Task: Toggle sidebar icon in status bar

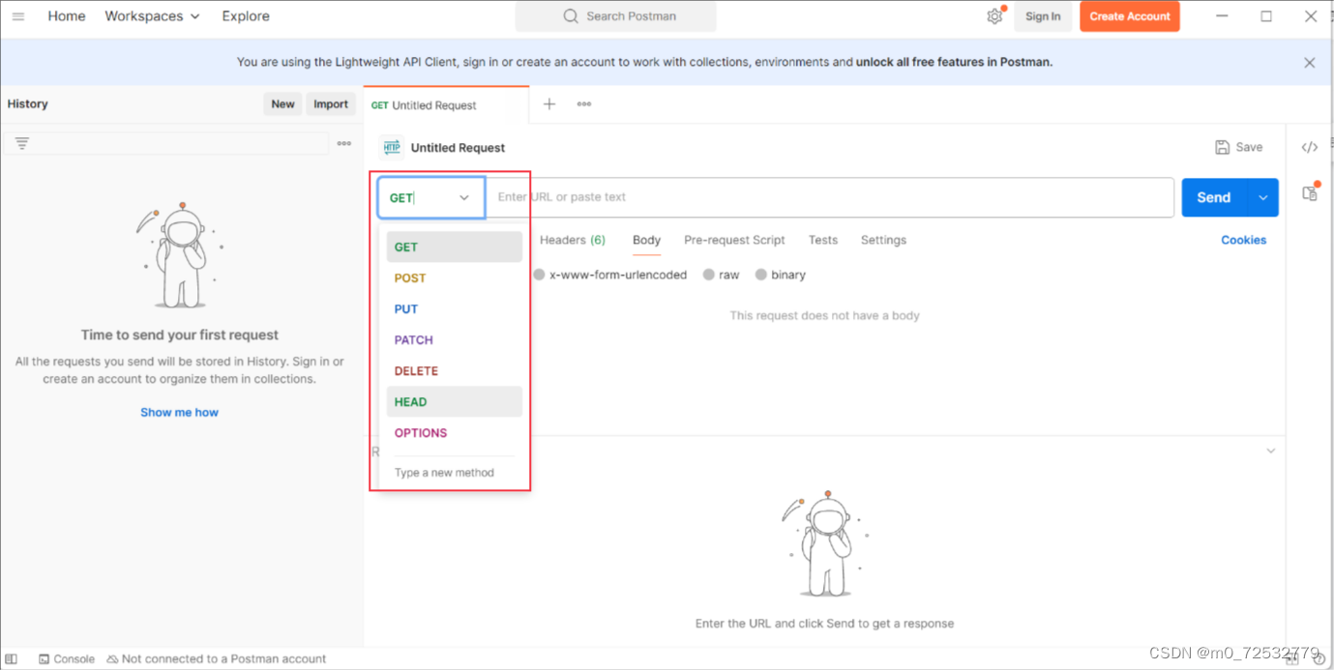Action: [x=12, y=659]
